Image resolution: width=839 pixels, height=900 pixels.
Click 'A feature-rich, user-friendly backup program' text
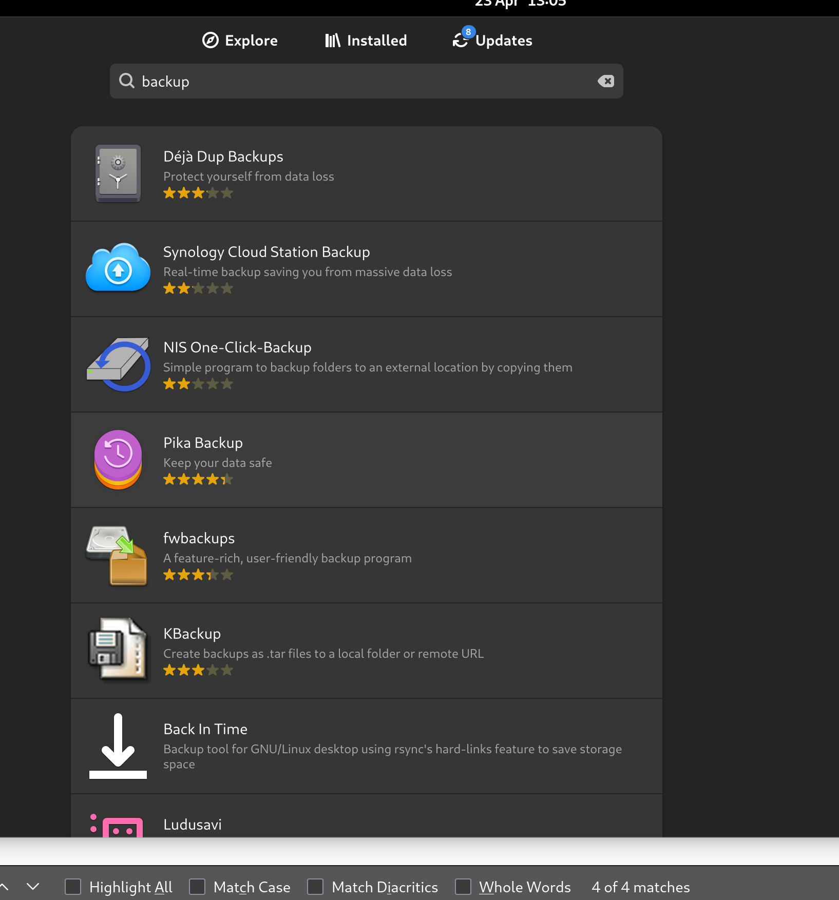point(288,558)
